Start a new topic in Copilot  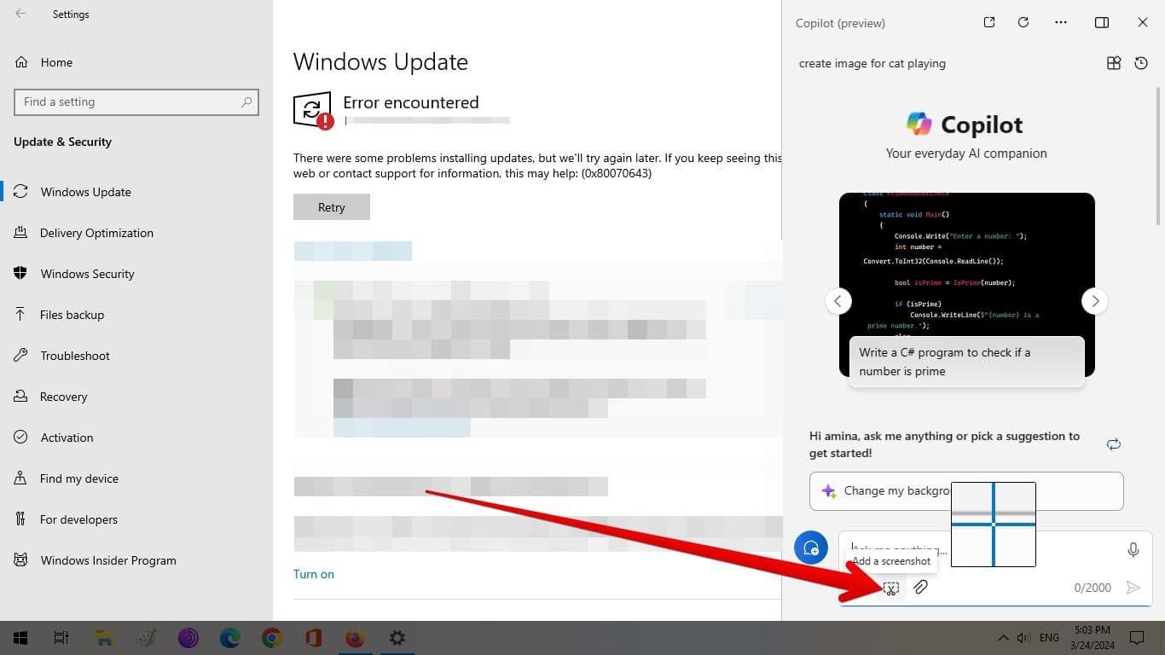(810, 548)
